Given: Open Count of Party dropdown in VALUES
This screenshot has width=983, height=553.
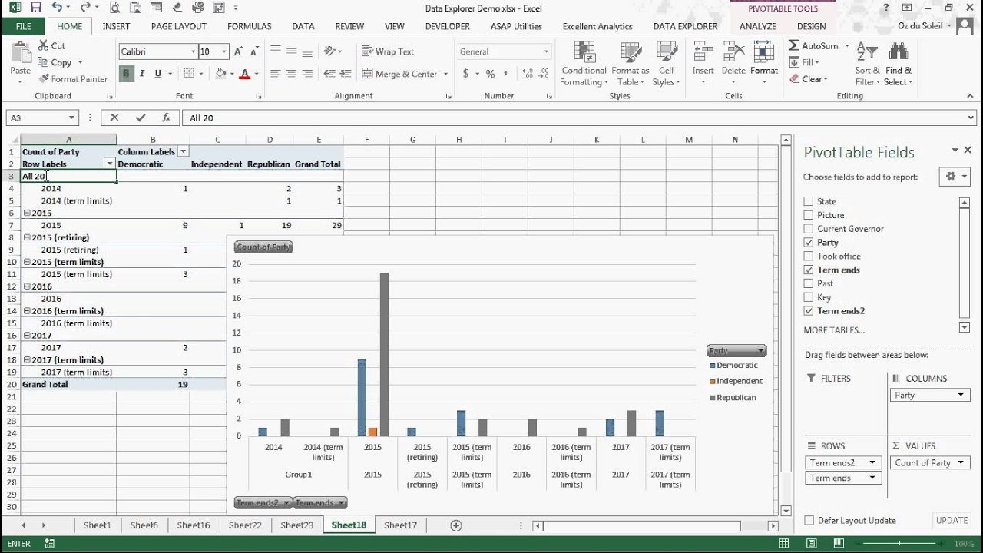Looking at the screenshot, I should click(x=960, y=462).
